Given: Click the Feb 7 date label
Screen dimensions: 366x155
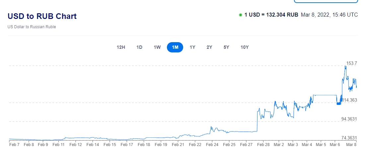Looking at the screenshot, I should pyautogui.click(x=14, y=144).
